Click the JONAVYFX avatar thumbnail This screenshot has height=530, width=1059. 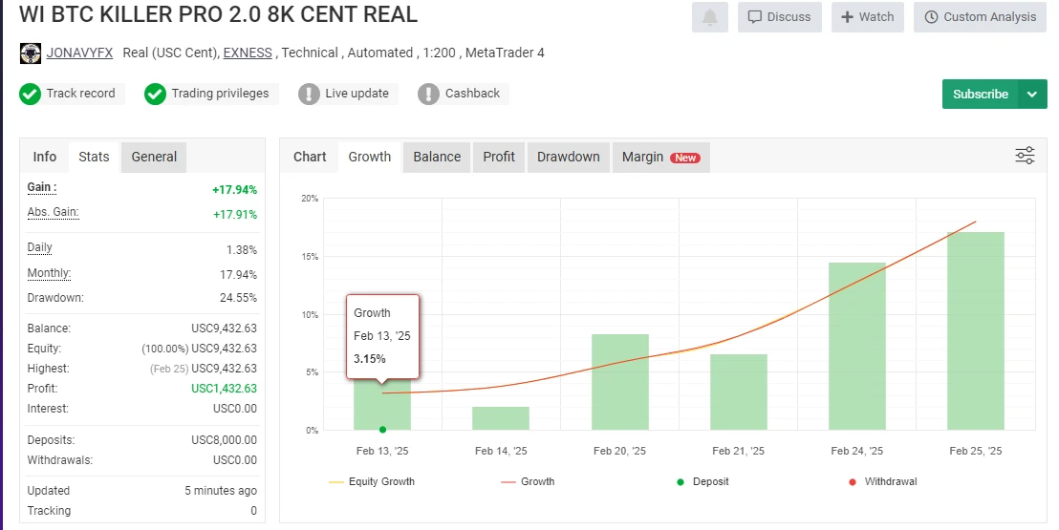pyautogui.click(x=31, y=53)
